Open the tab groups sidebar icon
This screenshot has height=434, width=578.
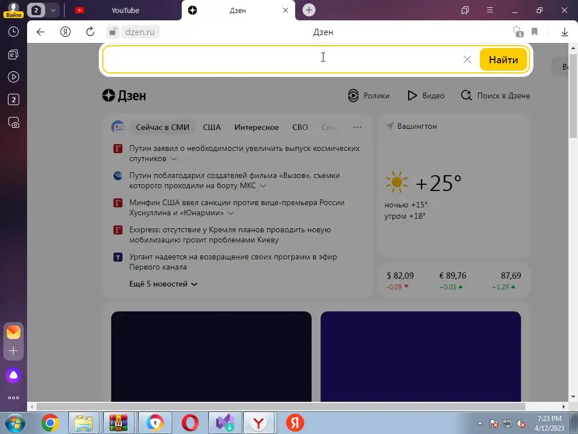pos(14,55)
